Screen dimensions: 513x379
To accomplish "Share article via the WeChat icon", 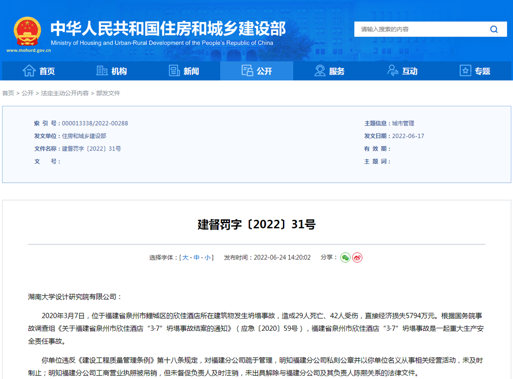I will pyautogui.click(x=345, y=257).
